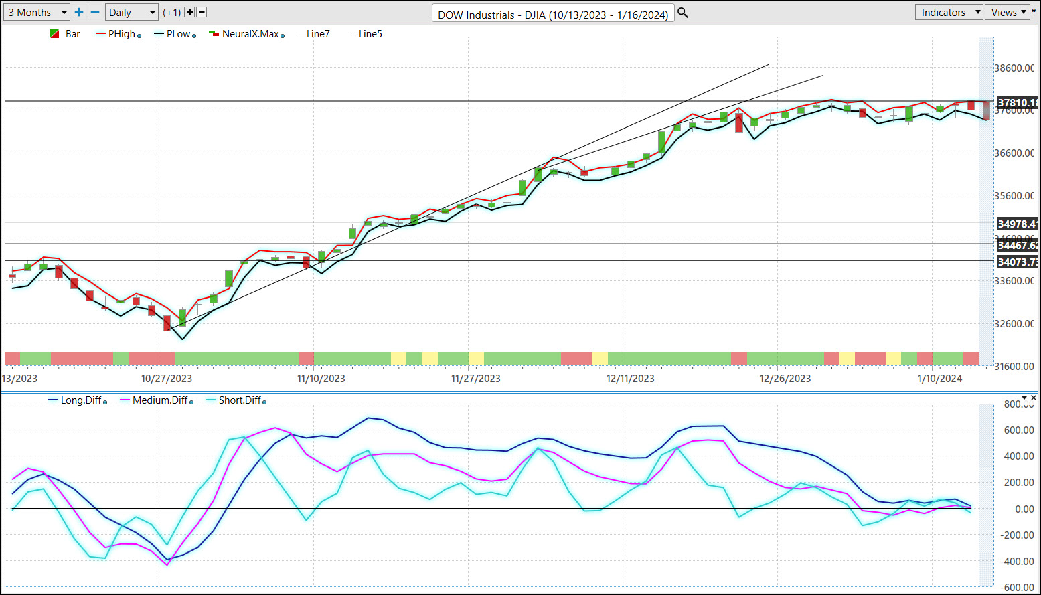Click the -600.00 indicator axis label
Screen dimensions: 1041x595
point(1017,588)
